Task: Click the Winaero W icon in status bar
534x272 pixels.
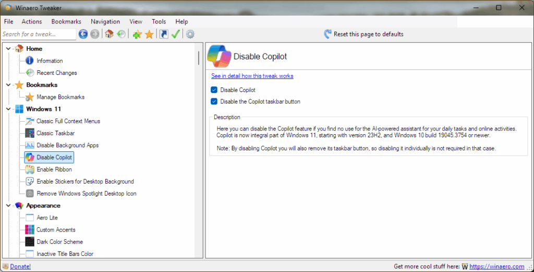Action: pos(465,267)
